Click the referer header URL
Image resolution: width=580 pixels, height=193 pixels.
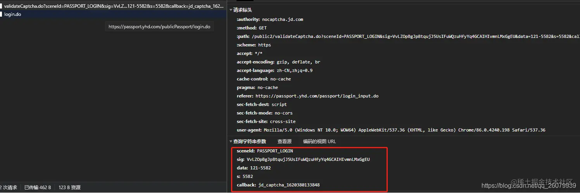pos(317,96)
